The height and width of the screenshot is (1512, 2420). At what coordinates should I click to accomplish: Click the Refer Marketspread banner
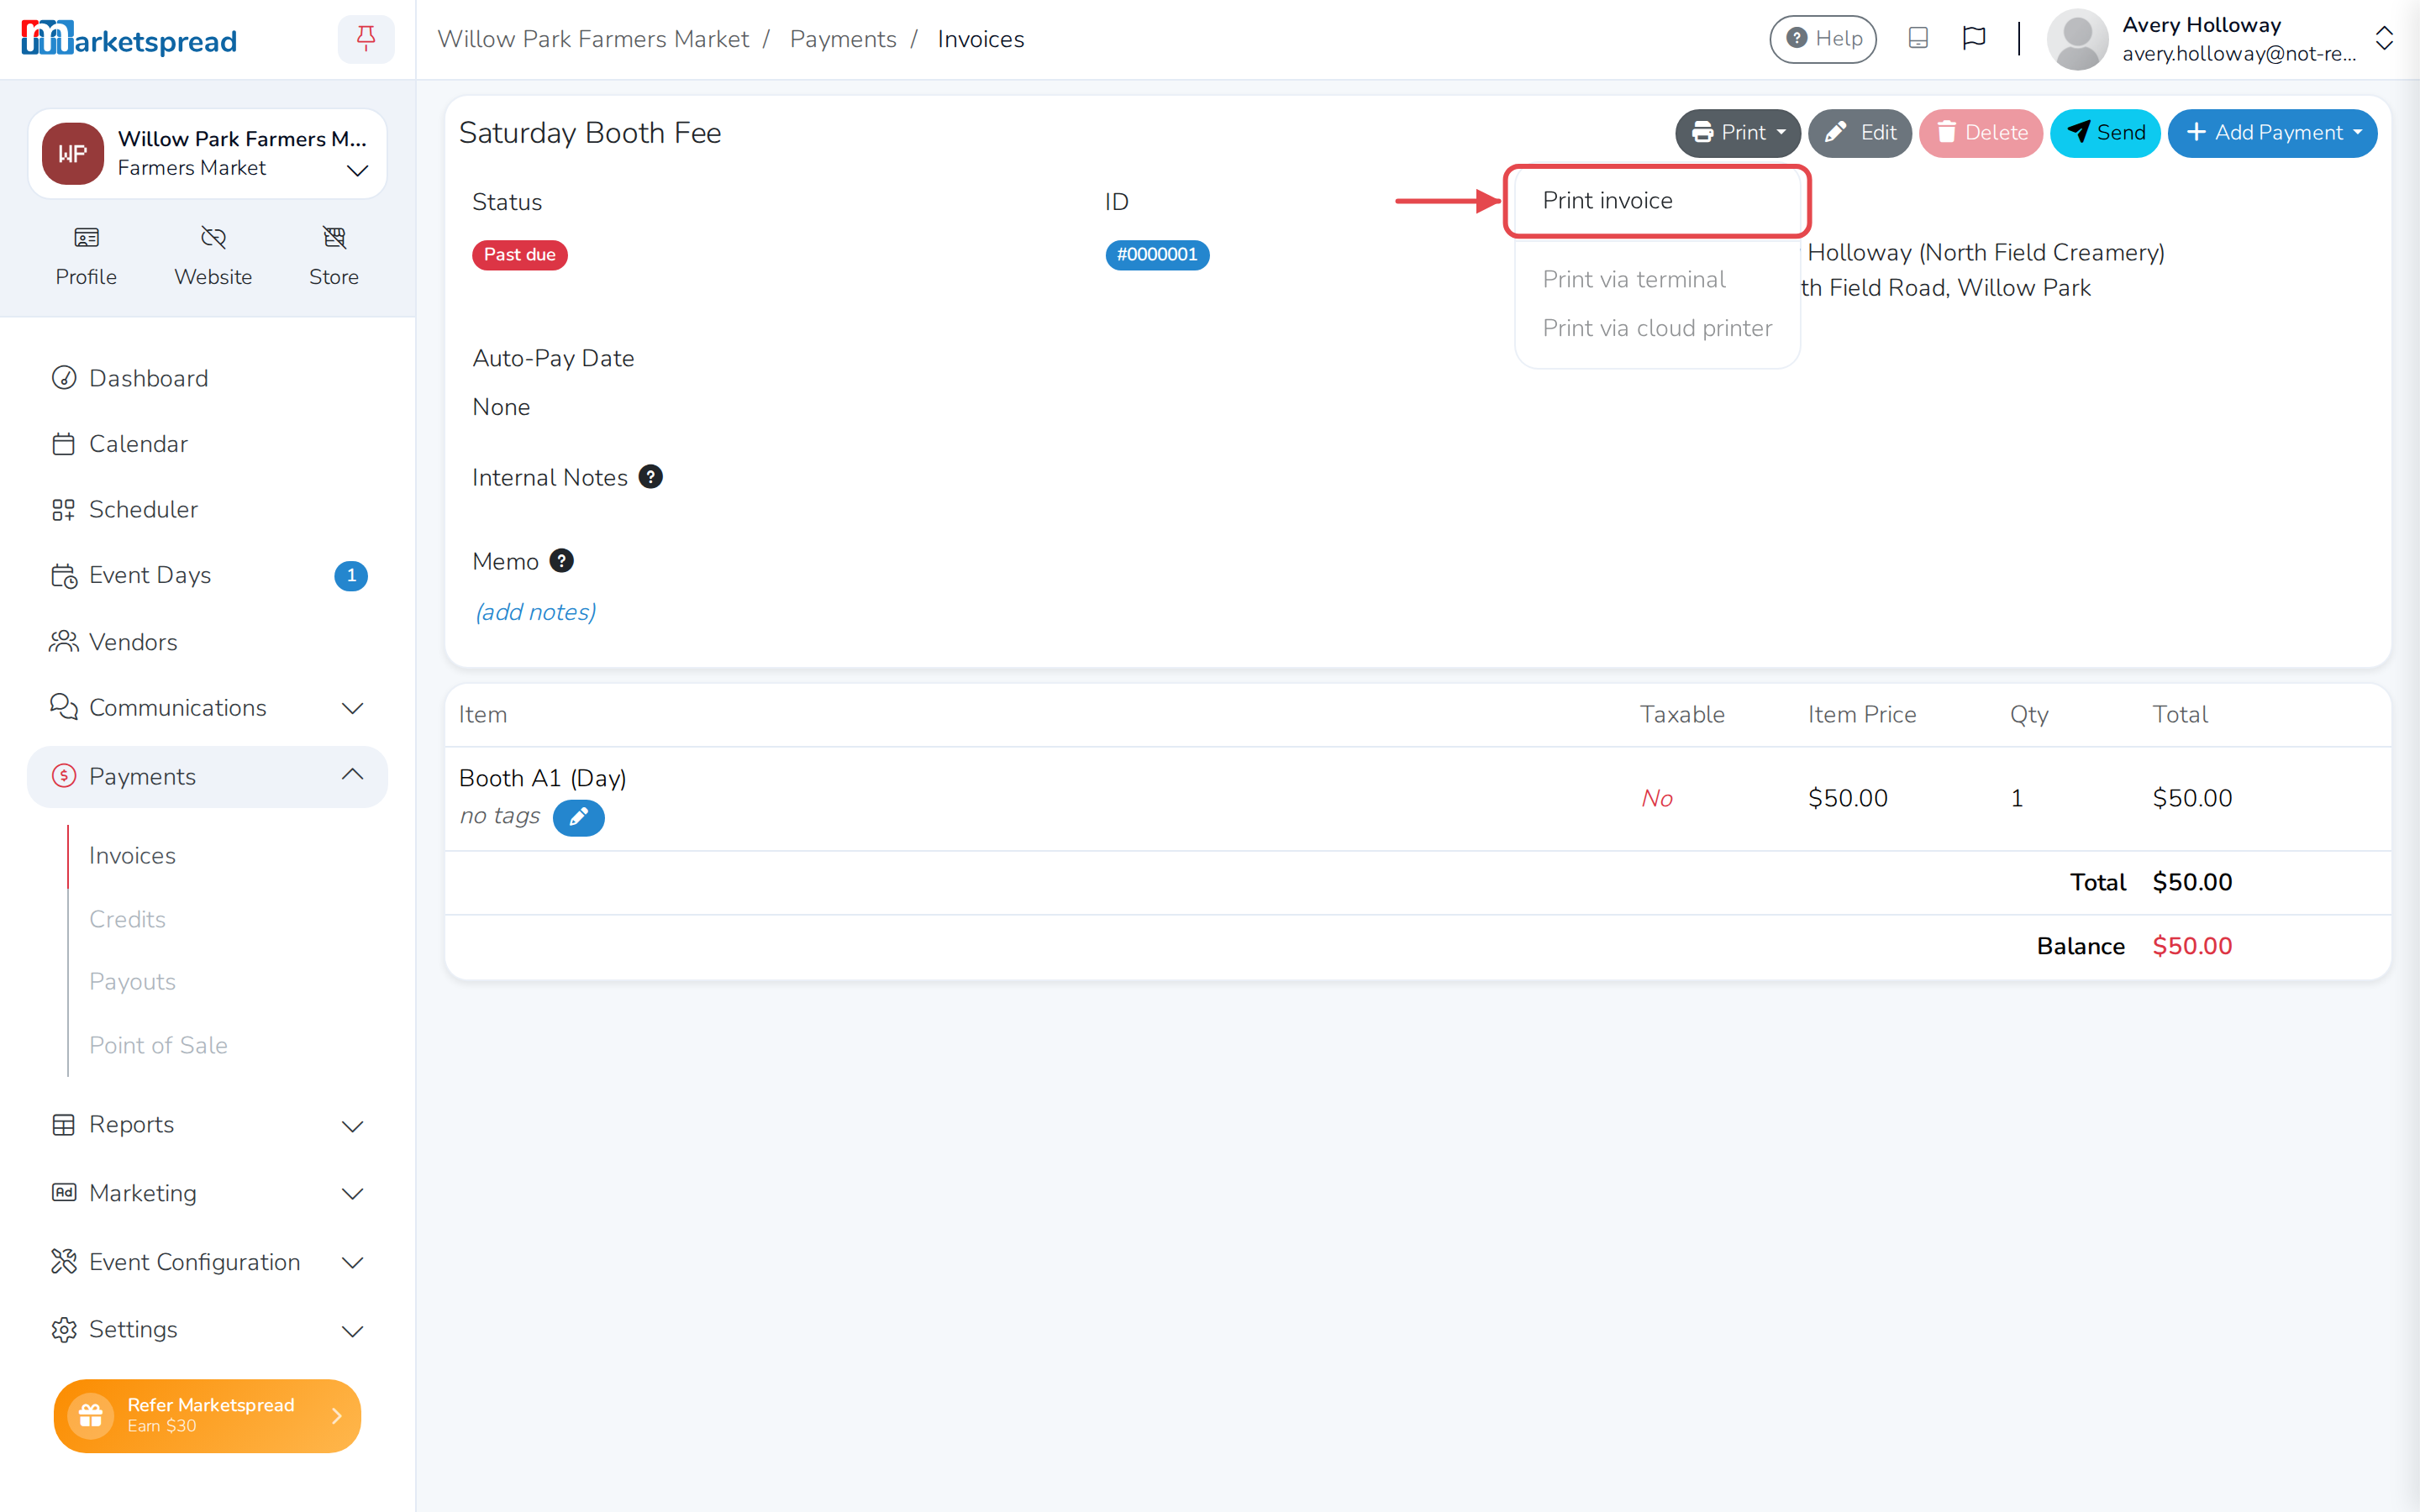coord(207,1416)
